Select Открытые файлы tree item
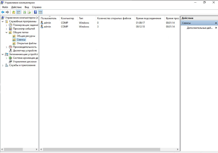The height and width of the screenshot is (153, 218). click(x=27, y=43)
